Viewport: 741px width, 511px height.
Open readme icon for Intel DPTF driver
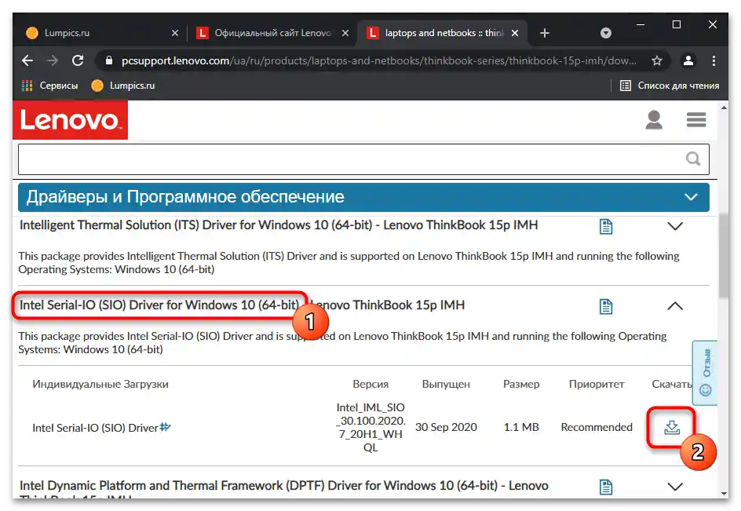[606, 487]
